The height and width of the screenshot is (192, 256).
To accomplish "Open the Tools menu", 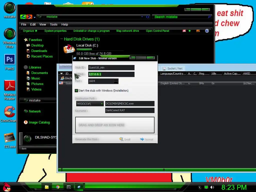I will click(x=53, y=24).
